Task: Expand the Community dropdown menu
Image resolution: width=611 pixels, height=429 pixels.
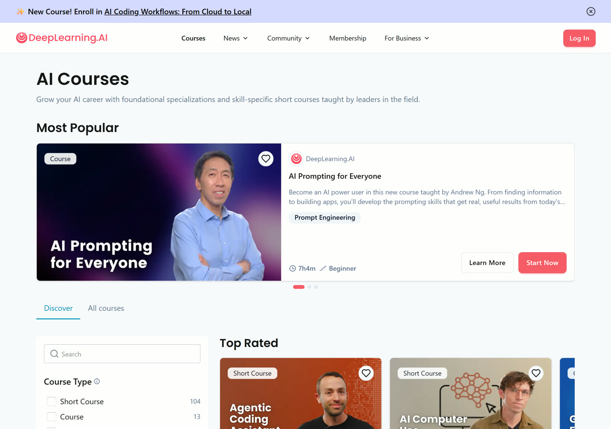Action: (x=289, y=38)
